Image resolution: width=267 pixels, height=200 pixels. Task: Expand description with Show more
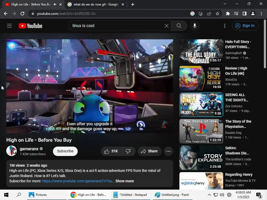click(x=125, y=181)
